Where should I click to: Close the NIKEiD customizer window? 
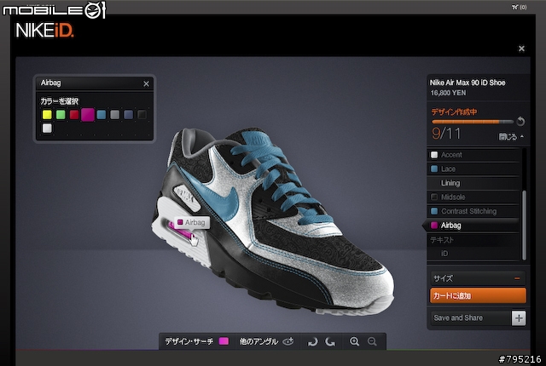[521, 49]
